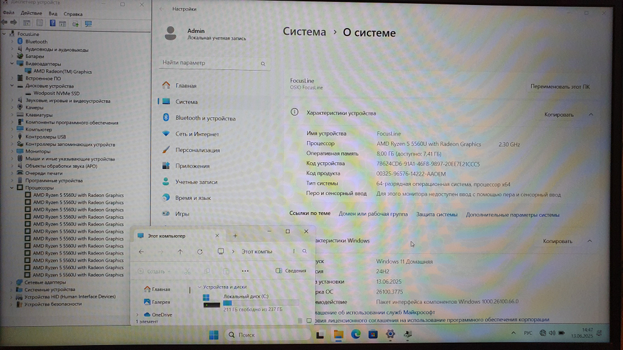Click the Settings back arrow
Viewport: 623px width, 350px height.
(162, 9)
